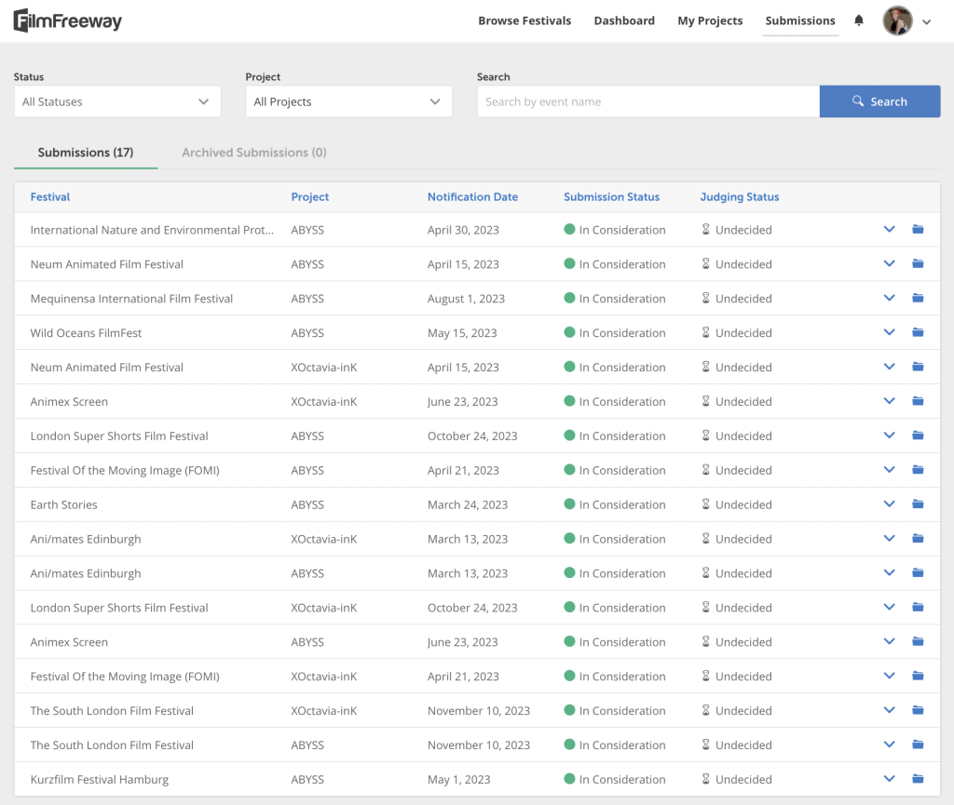This screenshot has width=954, height=805.
Task: Expand Mequinensa International Film Festival row
Action: (889, 299)
